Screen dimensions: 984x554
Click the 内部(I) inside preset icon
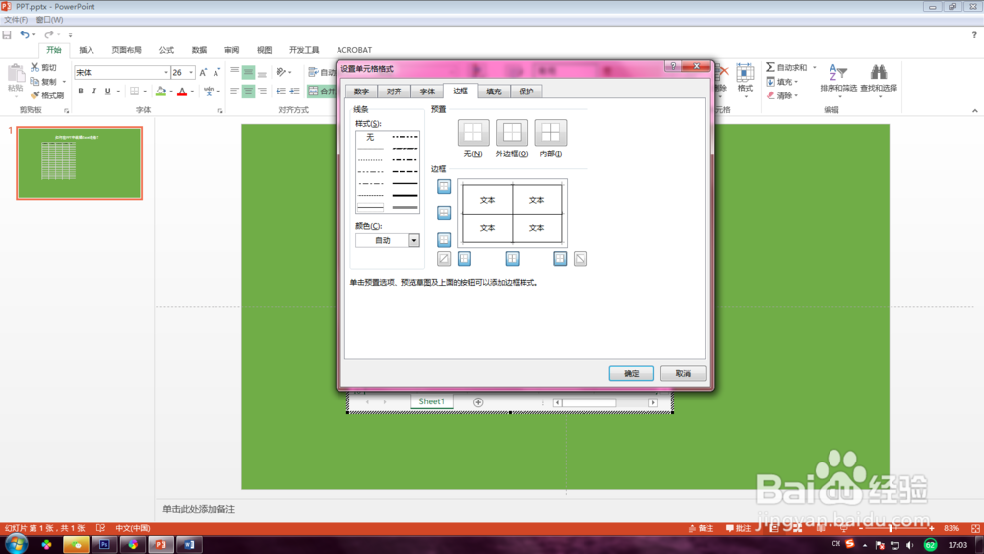(550, 133)
